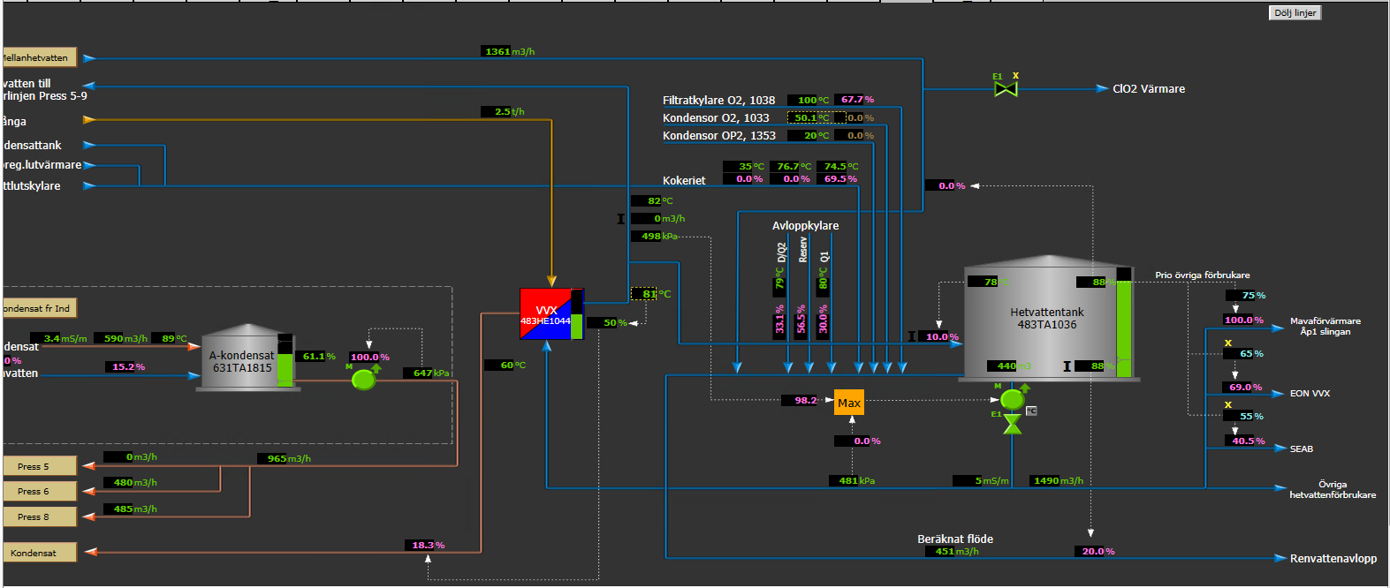The image size is (1390, 588).
Task: Open the Kondensat navigation label
Action: pos(40,553)
